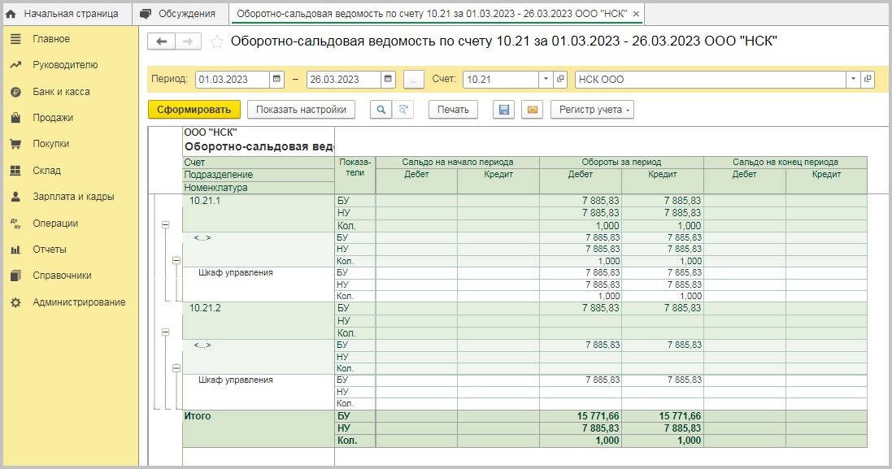Screen dimensions: 892x469
Task: Open the Счет 10.21 dropdown arrow
Action: click(546, 79)
